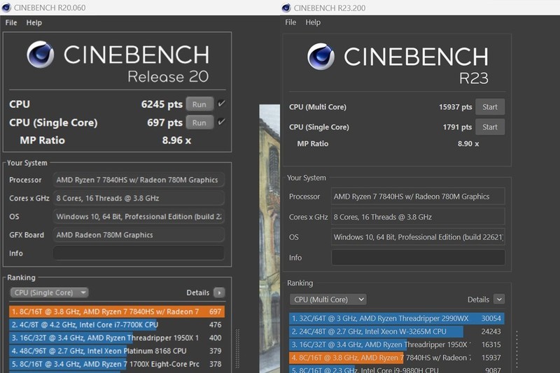Click the Cinebench R20 title bar icon
Image resolution: width=560 pixels, height=373 pixels.
(8, 7)
